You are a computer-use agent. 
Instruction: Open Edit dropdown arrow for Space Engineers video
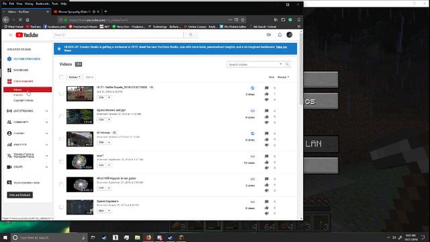(x=109, y=210)
